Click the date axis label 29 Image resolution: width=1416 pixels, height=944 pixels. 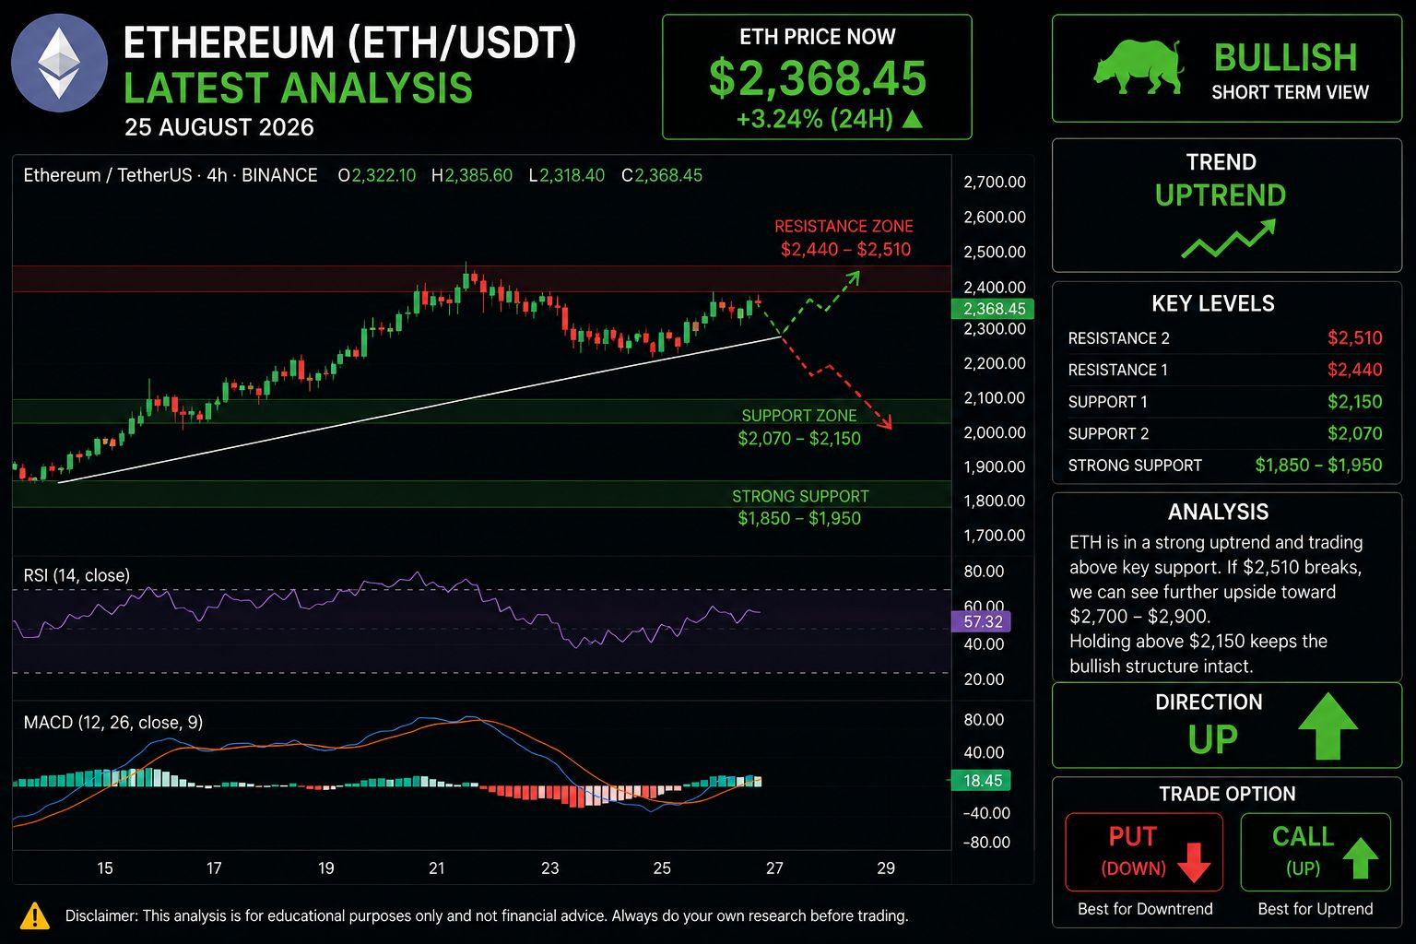tap(886, 868)
